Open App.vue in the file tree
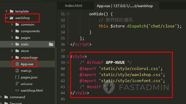 pos(27,64)
